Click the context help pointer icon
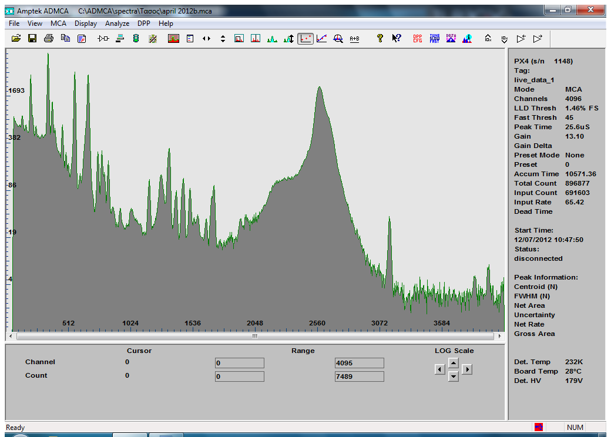Viewport: 611px width, 437px height. point(397,38)
